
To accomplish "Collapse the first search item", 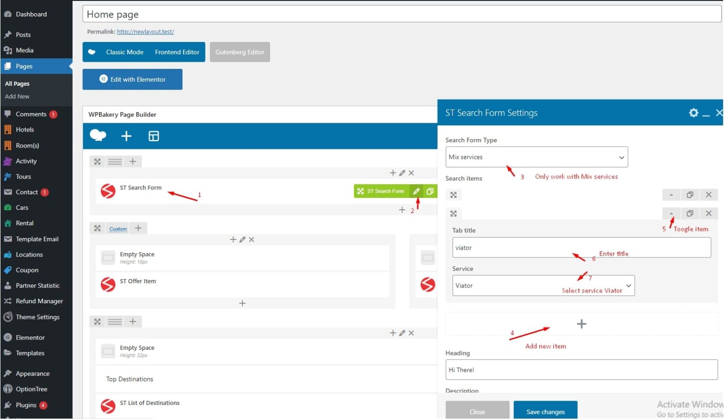I will point(671,194).
